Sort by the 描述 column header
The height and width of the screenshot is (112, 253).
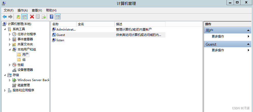coord(140,24)
